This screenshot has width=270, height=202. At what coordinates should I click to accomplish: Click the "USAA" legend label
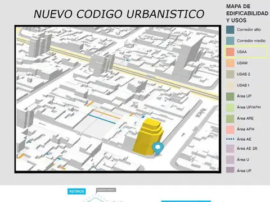[242, 52]
